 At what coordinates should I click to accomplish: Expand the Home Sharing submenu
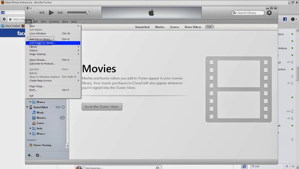click(x=53, y=54)
